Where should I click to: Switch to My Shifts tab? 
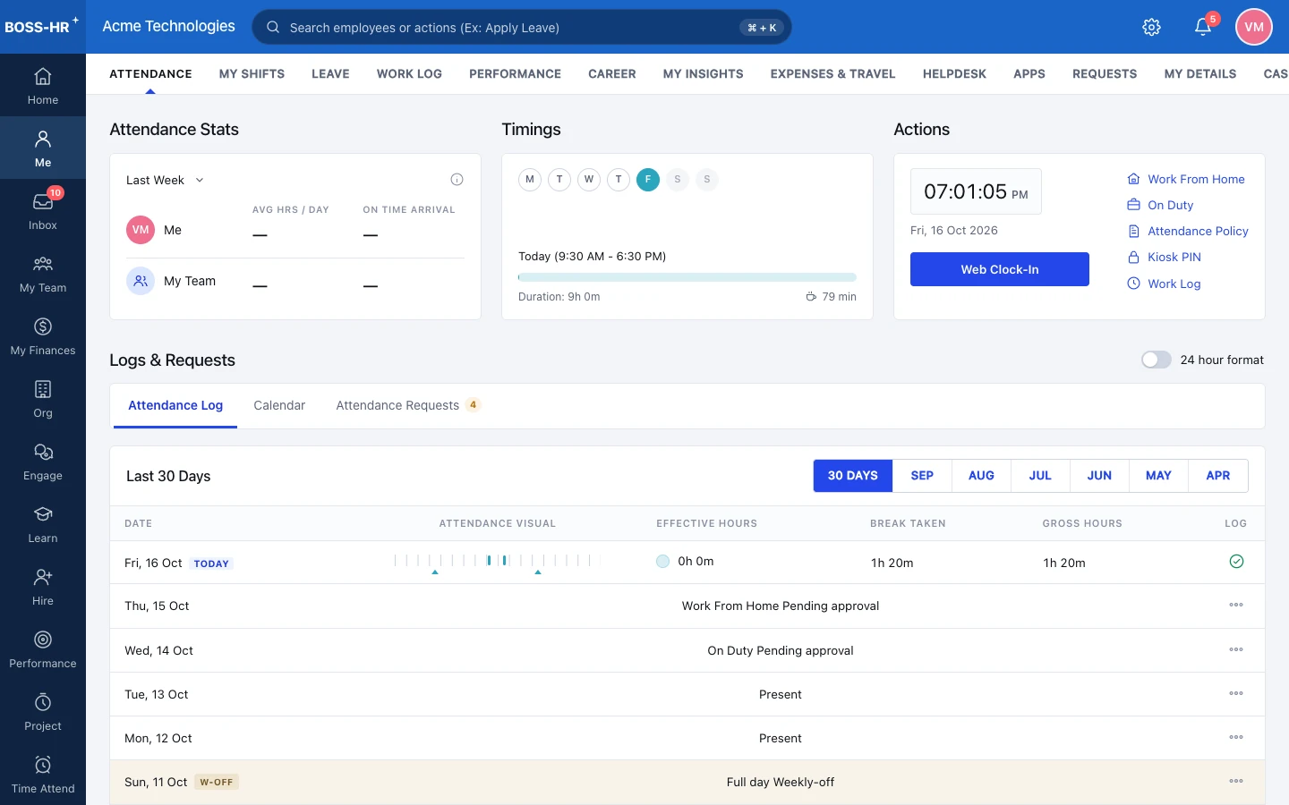point(252,73)
